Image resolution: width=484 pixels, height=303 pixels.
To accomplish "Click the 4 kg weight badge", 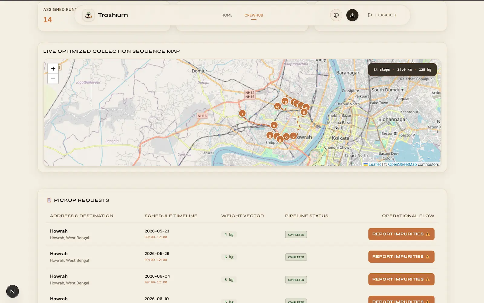I will coord(229,234).
